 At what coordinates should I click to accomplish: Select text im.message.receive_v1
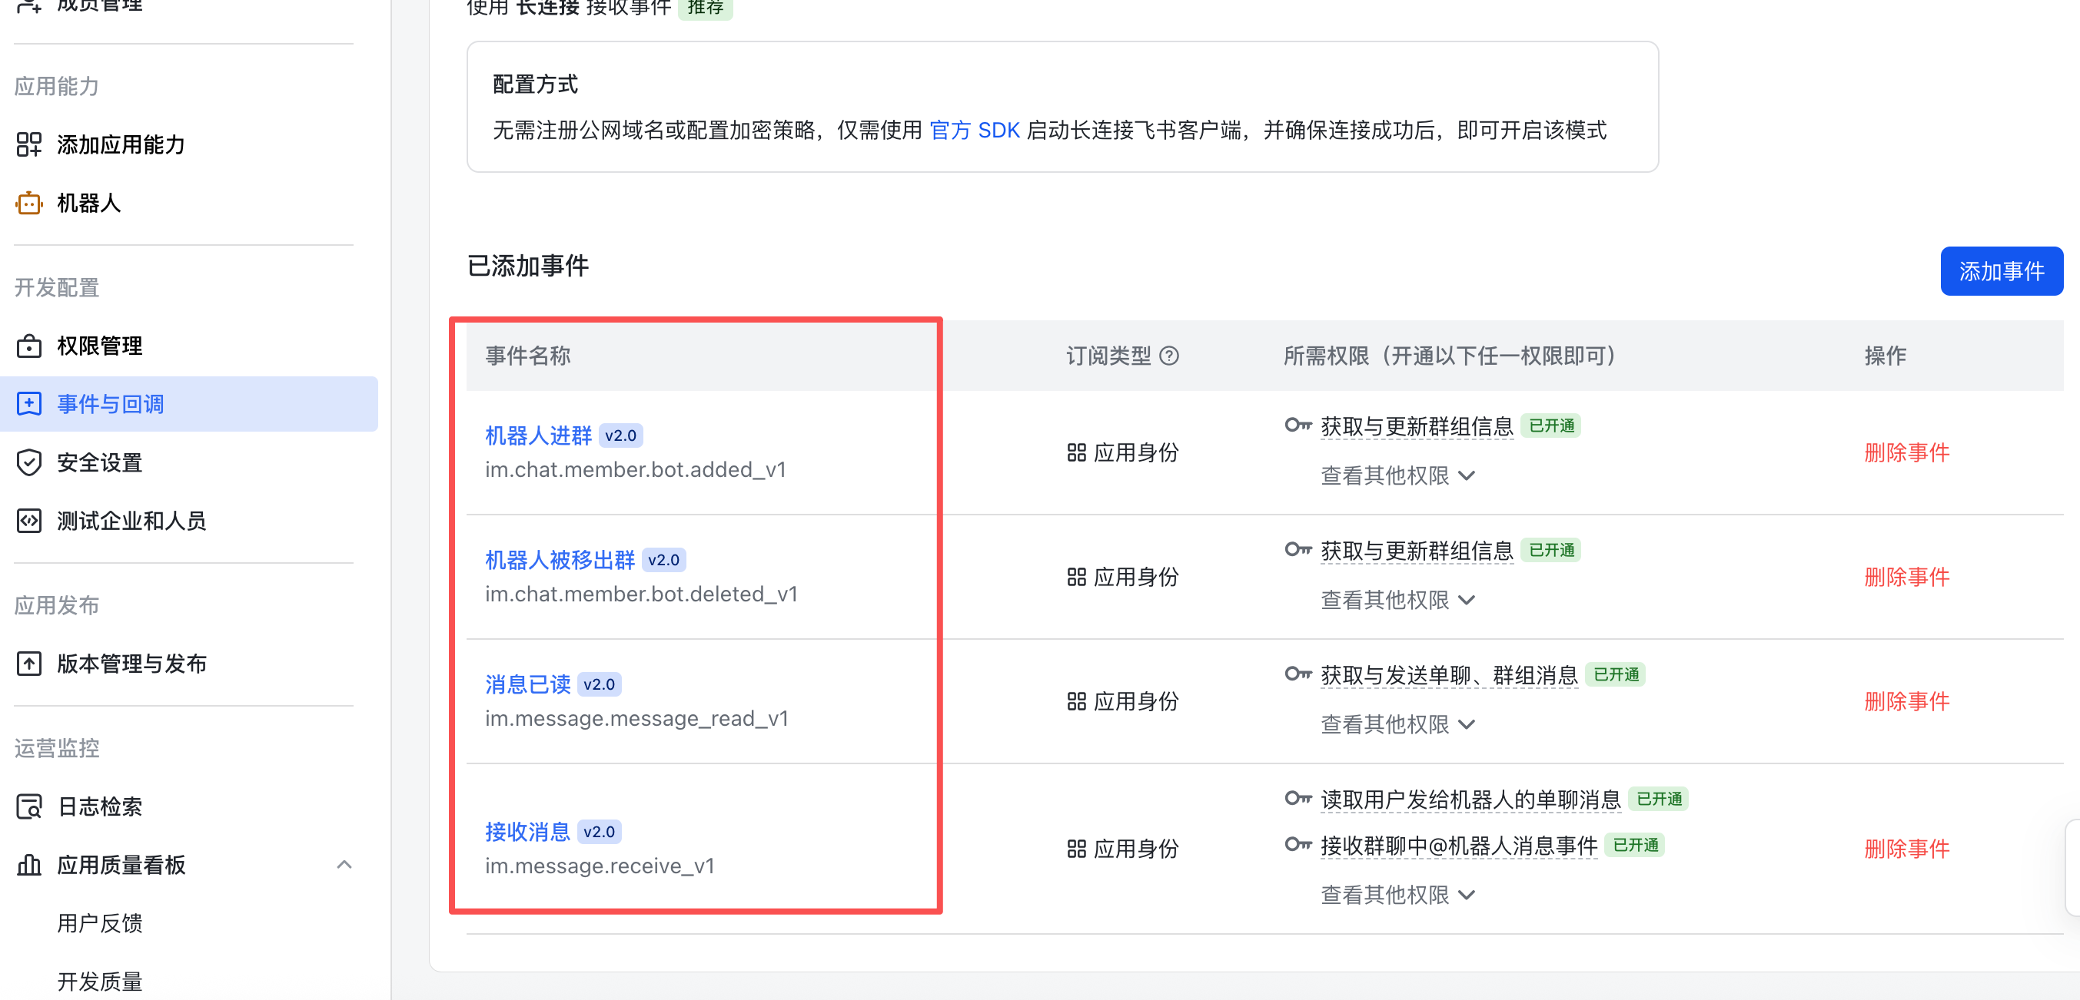[600, 866]
